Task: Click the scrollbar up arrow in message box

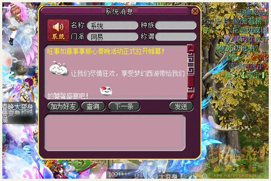Action: [191, 49]
